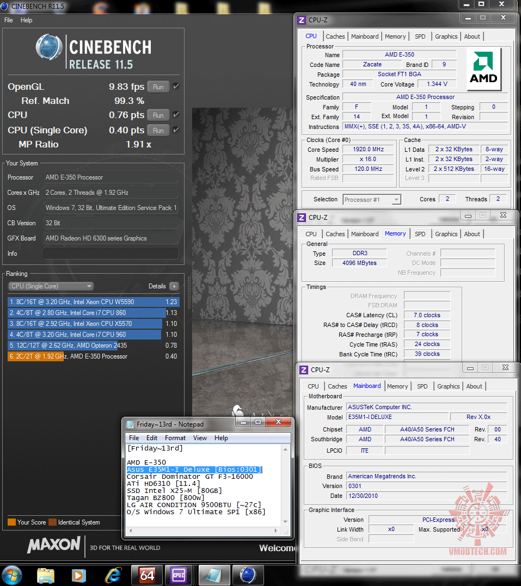Select CPU tab in the Memory CPU-Z window

click(x=311, y=234)
